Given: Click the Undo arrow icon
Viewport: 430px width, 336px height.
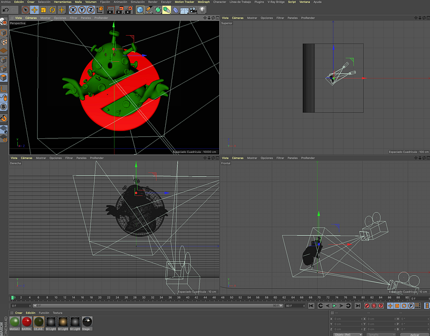Looking at the screenshot, I should pyautogui.click(x=5, y=10).
